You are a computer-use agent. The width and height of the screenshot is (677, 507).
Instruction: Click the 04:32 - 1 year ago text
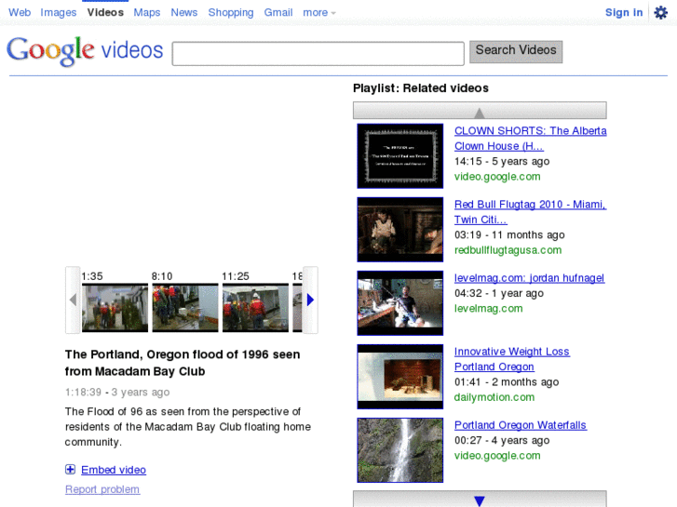pos(499,293)
